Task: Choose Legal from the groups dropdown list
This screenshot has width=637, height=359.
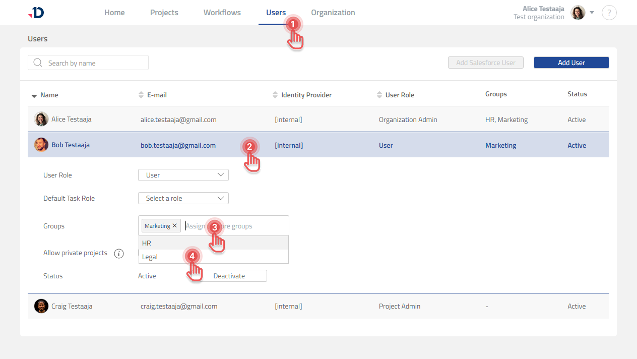Action: click(x=150, y=257)
